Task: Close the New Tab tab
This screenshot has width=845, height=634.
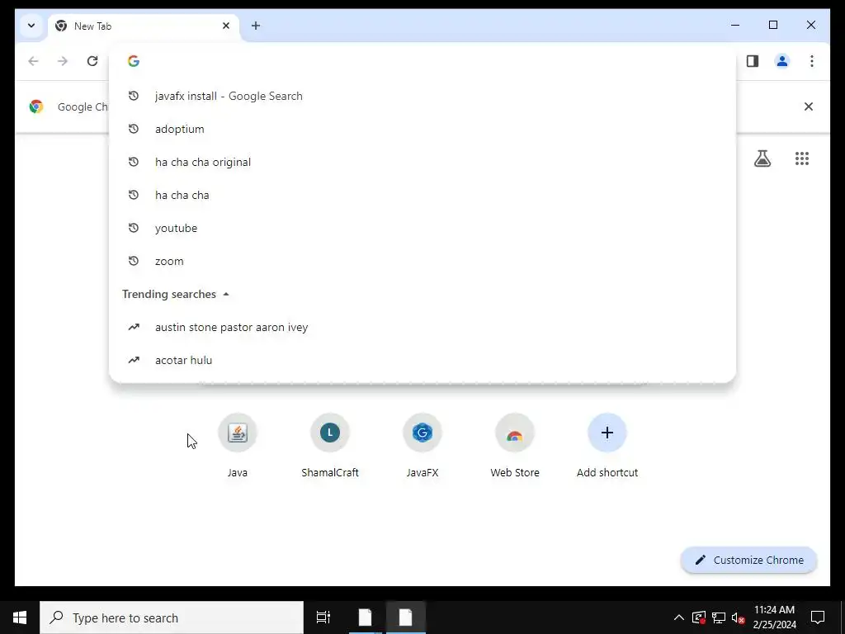Action: click(226, 26)
